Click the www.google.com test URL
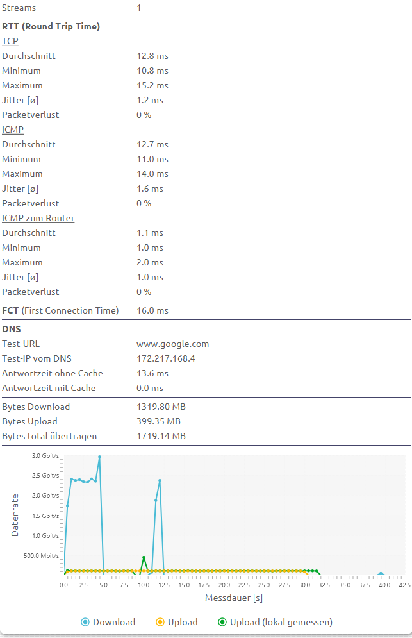 coord(173,344)
